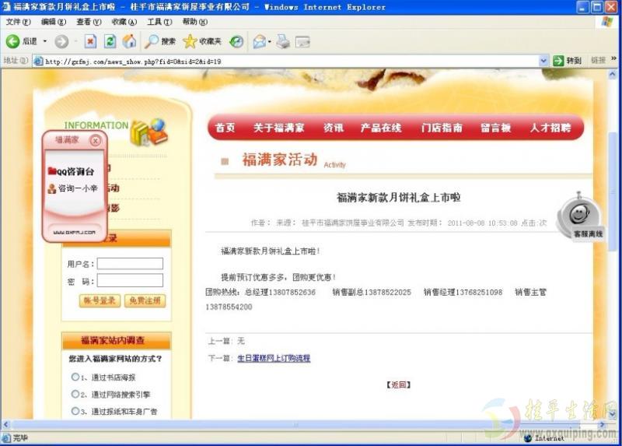The width and height of the screenshot is (622, 446).
Task: Click the 【返回】 link
Action: click(399, 385)
